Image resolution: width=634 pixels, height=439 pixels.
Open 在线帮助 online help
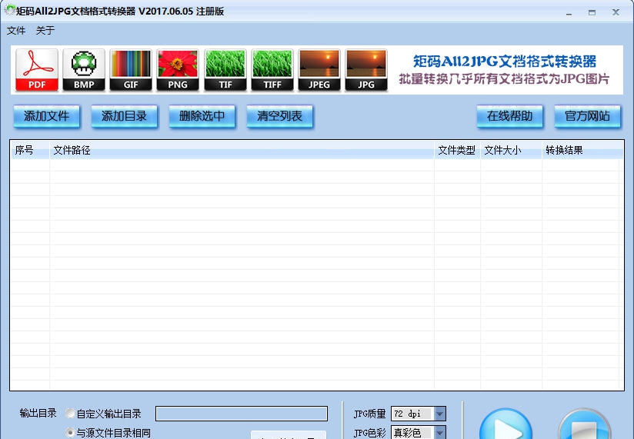tap(509, 116)
